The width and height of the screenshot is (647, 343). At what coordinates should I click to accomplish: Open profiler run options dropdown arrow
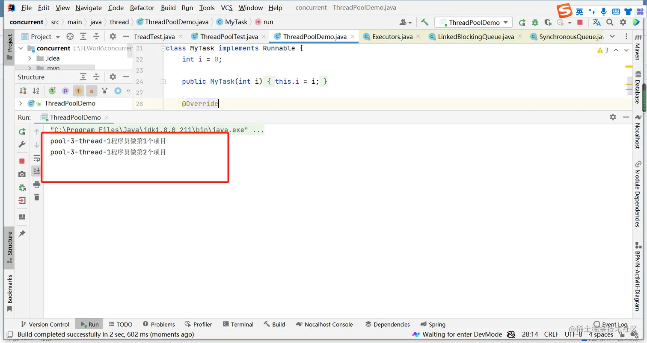pos(570,23)
